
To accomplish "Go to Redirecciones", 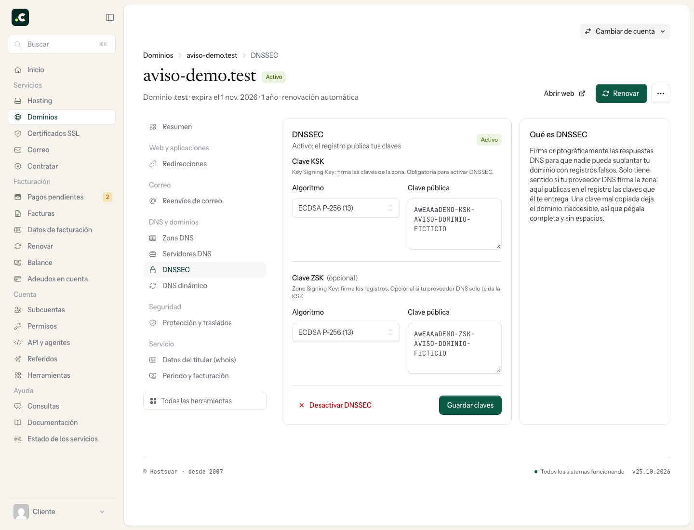I will coord(205,164).
